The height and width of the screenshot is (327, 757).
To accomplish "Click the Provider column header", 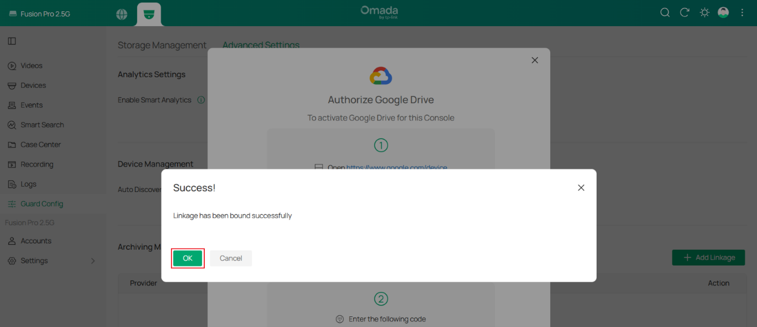I will [x=144, y=283].
